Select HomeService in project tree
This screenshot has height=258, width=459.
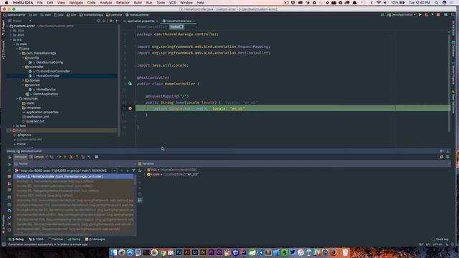pyautogui.click(x=46, y=90)
